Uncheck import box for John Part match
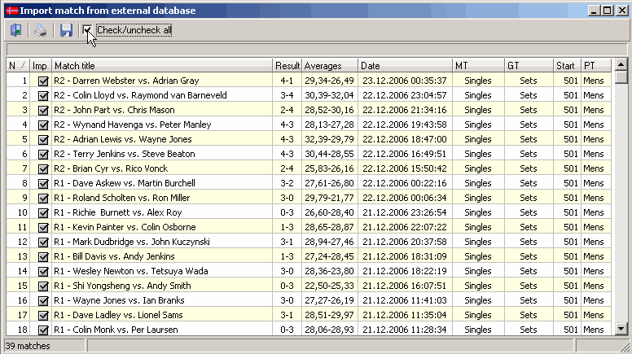This screenshot has width=632, height=354. pyautogui.click(x=43, y=110)
